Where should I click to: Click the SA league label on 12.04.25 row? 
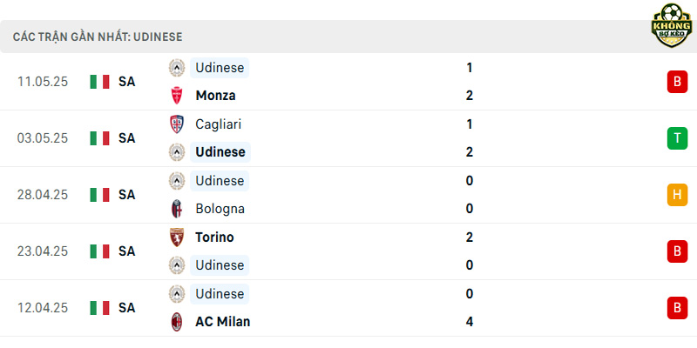(x=126, y=308)
